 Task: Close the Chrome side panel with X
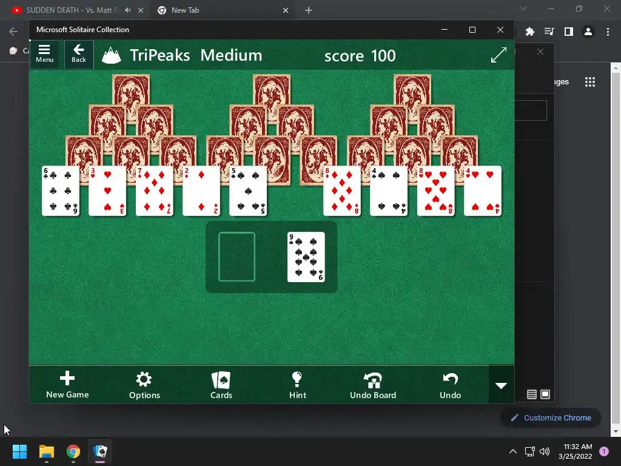point(540,52)
